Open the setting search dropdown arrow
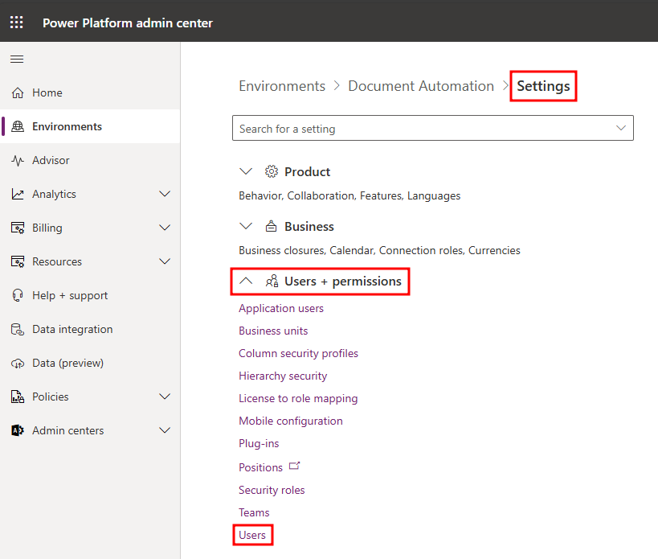Viewport: 658px width, 559px height. [x=621, y=128]
